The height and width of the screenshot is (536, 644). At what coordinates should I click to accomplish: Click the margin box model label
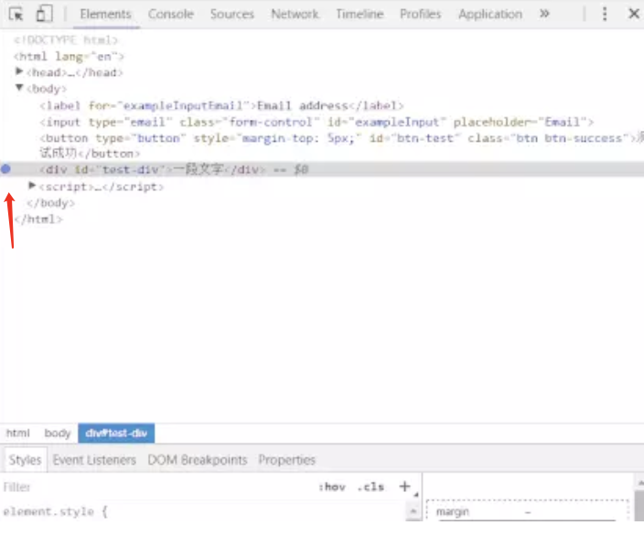453,512
